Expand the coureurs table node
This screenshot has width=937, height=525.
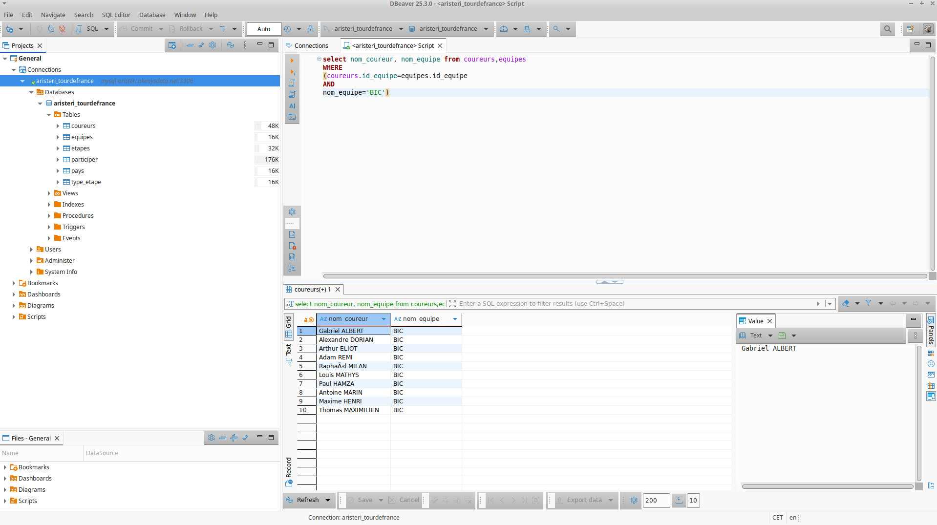click(x=58, y=126)
